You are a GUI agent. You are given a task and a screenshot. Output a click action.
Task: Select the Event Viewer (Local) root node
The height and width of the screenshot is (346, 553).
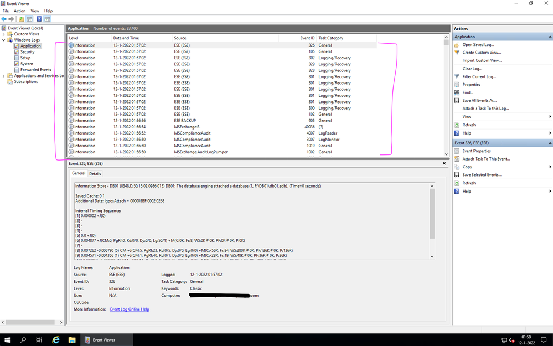pos(25,28)
